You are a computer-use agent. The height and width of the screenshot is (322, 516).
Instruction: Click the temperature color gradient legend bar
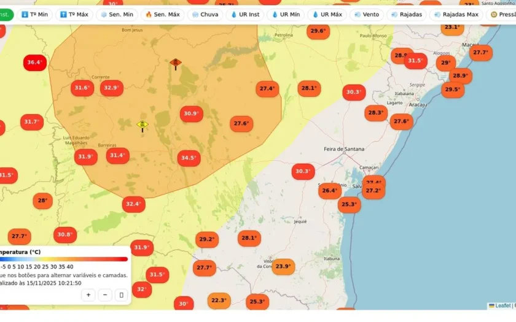[63, 259]
